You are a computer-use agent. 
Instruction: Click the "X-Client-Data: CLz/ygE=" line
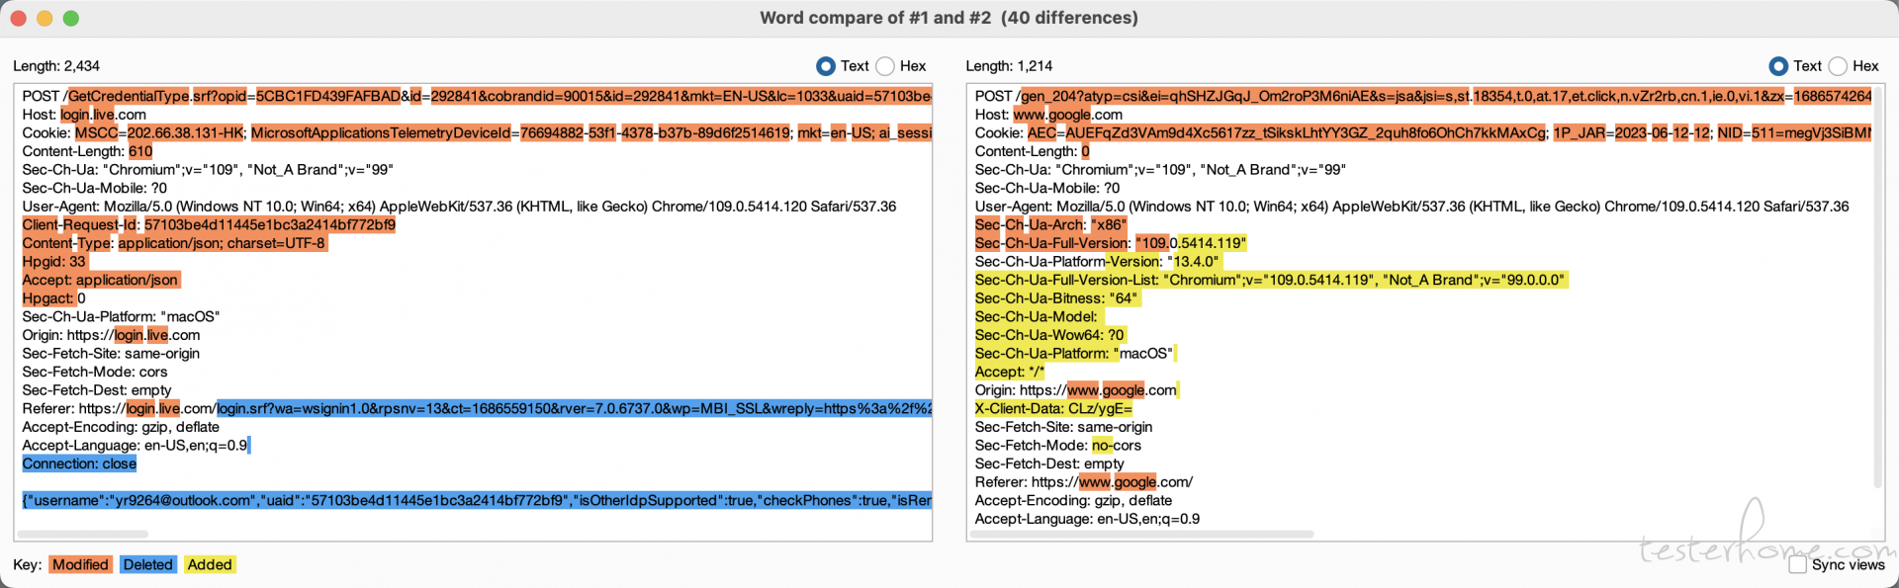pos(1053,408)
